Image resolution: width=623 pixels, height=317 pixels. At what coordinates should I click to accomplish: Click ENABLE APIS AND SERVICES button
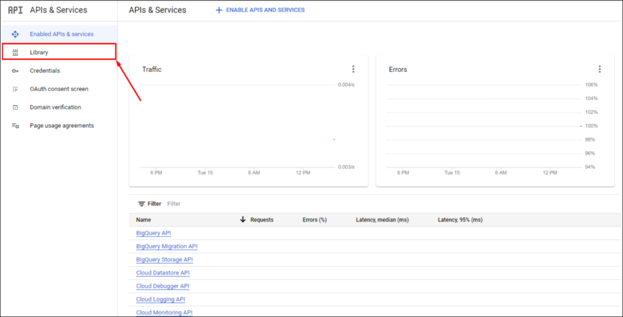click(x=260, y=10)
